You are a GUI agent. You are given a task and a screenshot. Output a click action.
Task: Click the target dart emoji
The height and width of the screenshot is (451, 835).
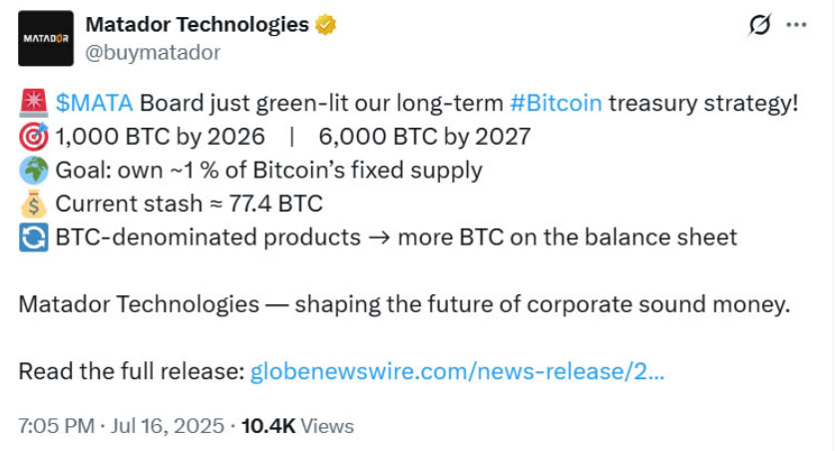point(33,137)
